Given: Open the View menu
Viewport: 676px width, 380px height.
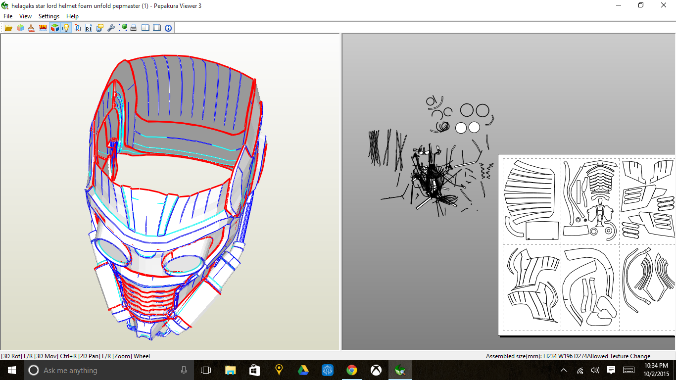Looking at the screenshot, I should pos(25,16).
